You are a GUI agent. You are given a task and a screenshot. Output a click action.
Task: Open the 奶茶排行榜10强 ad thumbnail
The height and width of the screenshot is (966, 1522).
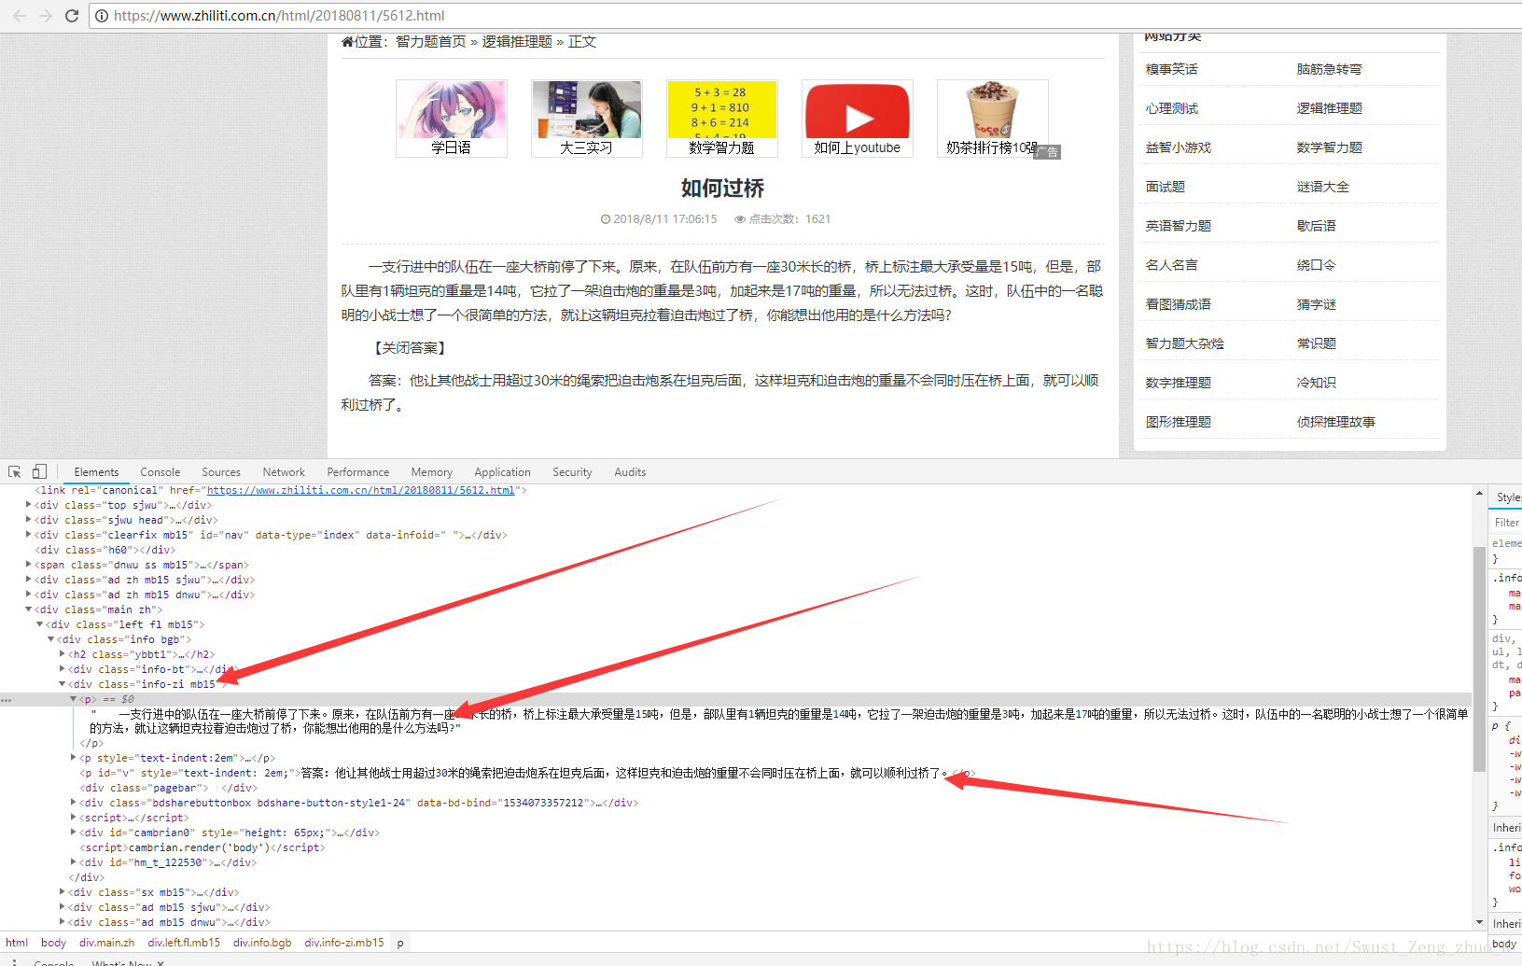click(x=993, y=119)
